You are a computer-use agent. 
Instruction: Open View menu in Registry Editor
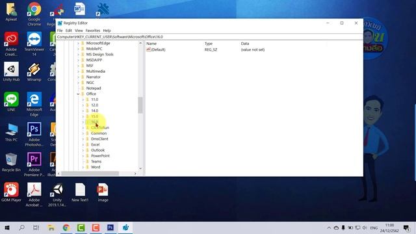79,31
